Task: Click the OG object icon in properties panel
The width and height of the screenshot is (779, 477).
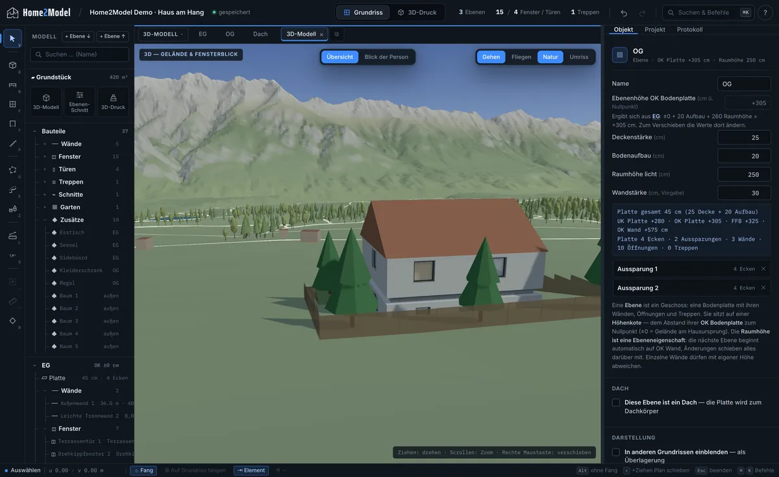Action: click(620, 55)
